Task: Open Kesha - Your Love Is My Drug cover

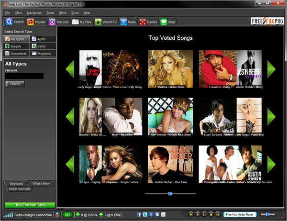Action: (122, 68)
